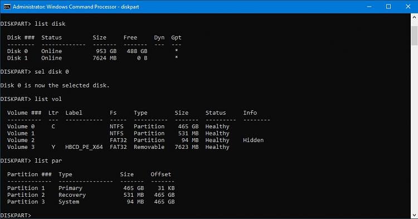
Task: Click the 'Dyn' column header
Action: click(159, 37)
